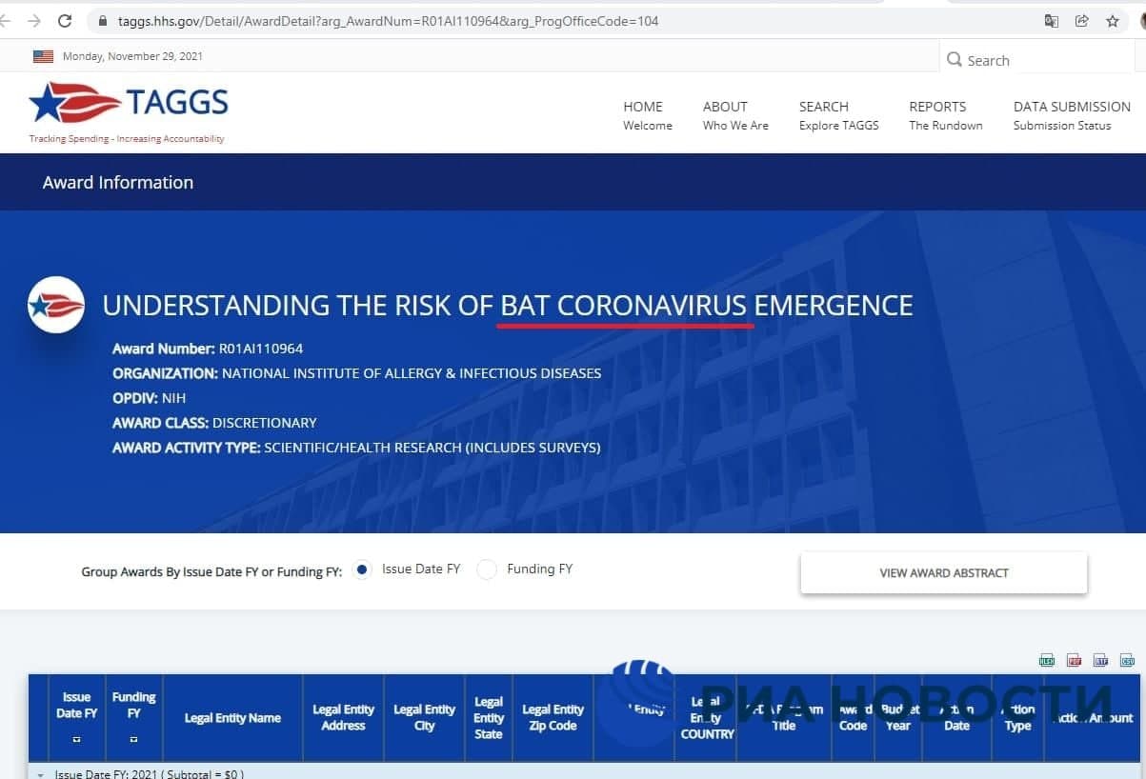Click View Award Abstract button
Screen dimensions: 1146x779
[943, 573]
